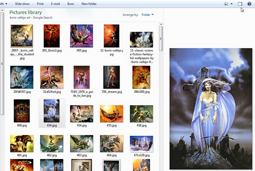255x171 pixels.
Task: Toggle the preview pane button
Action: [x=240, y=4]
